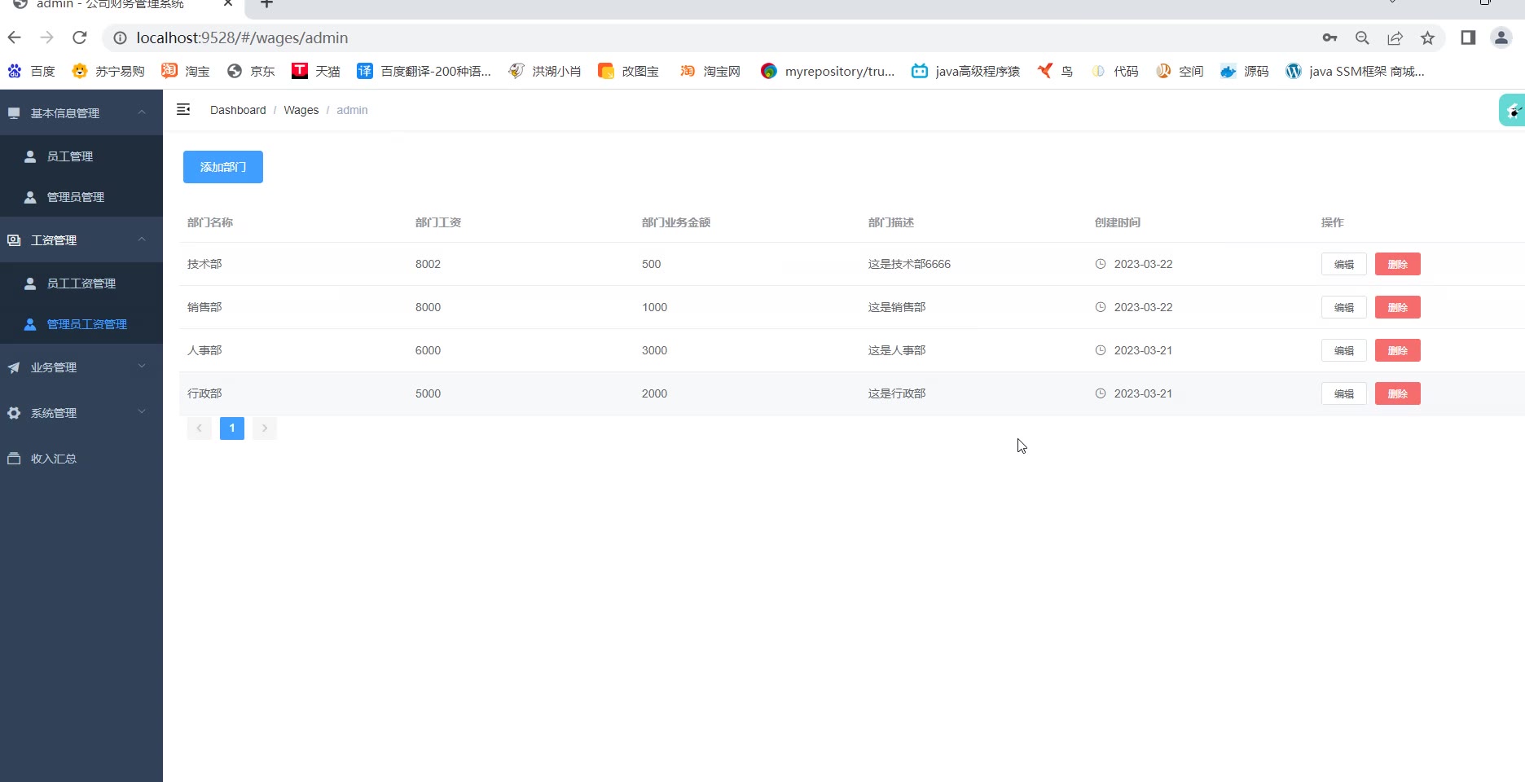Viewport: 1525px width, 782px height.
Task: Open the 百度翻译 bookmark
Action: (x=424, y=71)
